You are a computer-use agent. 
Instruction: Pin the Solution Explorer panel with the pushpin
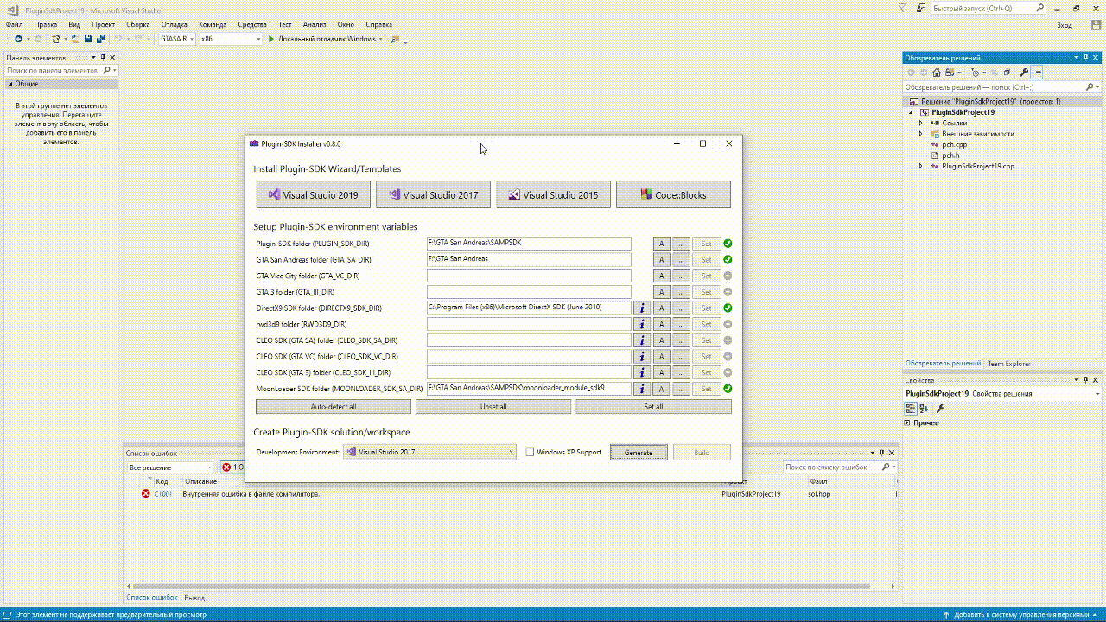click(x=1087, y=58)
